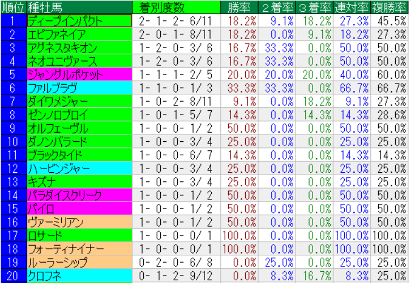Click the ファルブラヴ sire cell
Image resolution: width=411 pixels, height=283 pixels.
79,88
